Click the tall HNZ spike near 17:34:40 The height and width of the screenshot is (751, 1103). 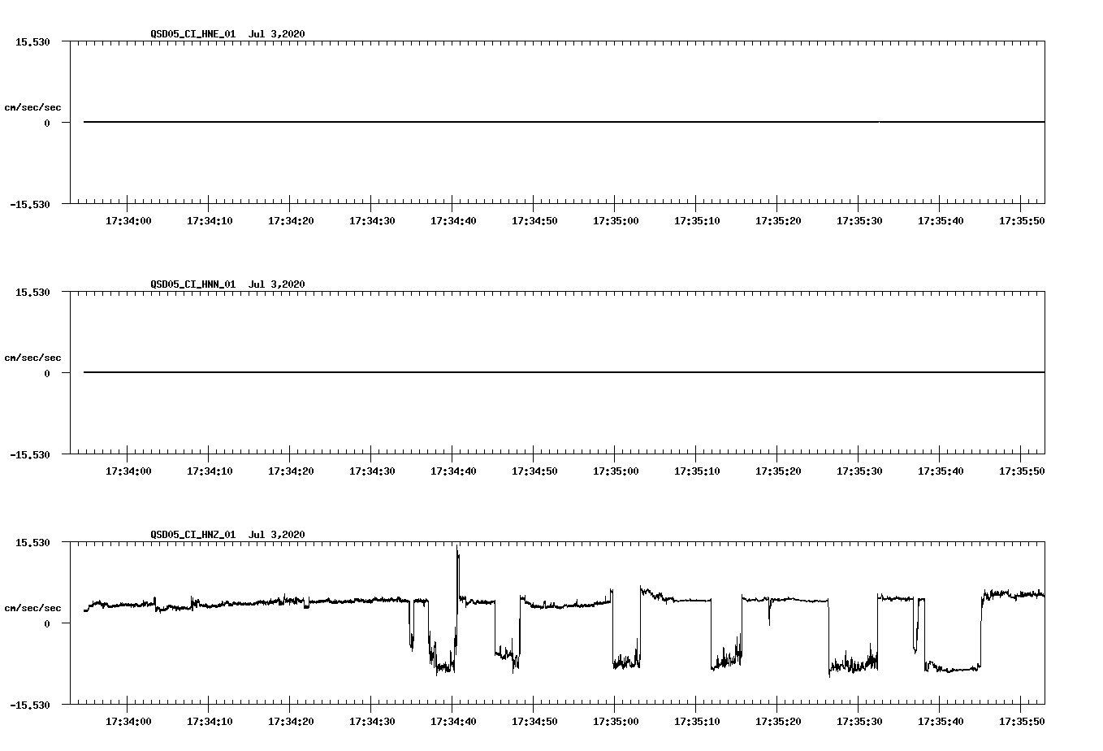[458, 573]
